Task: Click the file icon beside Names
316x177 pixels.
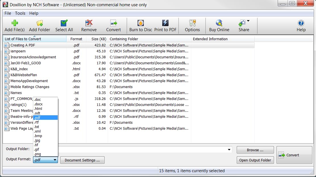Action: click(x=7, y=93)
